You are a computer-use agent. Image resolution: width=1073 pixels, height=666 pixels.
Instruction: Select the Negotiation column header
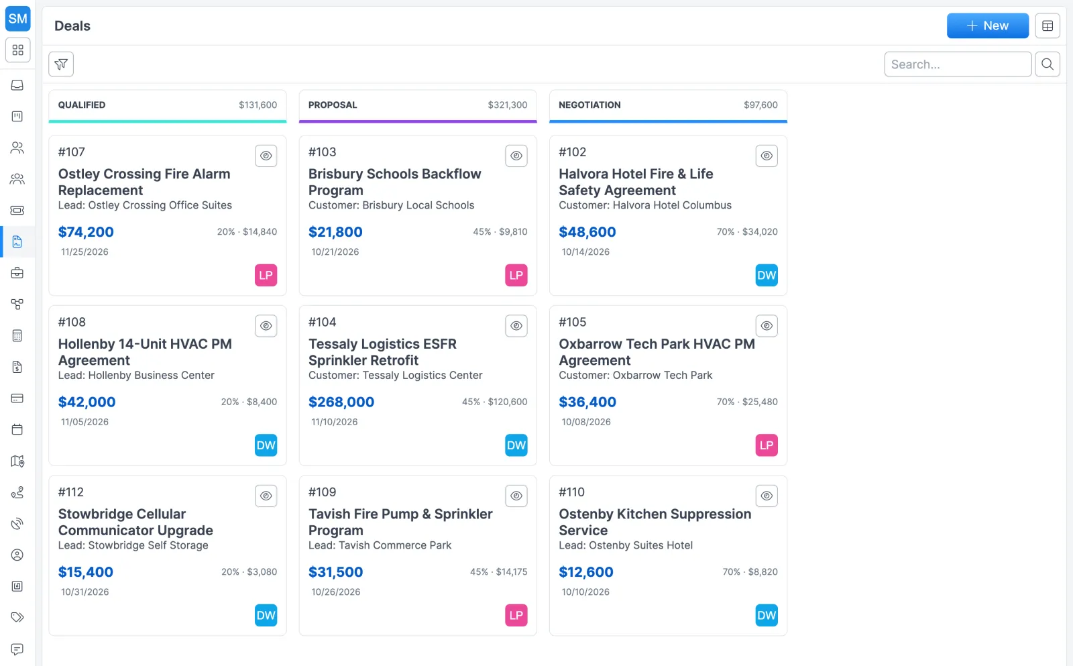coord(668,105)
